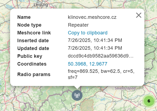The image size is (157, 111).
Task: Click the Updated date timestamp value
Action: pos(95,48)
